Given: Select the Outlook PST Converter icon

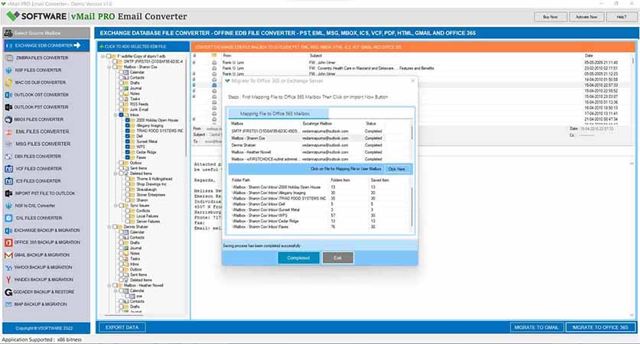Looking at the screenshot, I should coord(8,107).
